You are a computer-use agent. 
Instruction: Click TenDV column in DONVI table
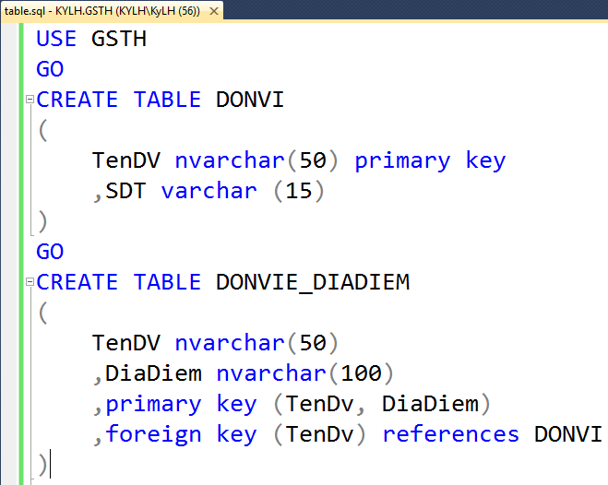(126, 160)
